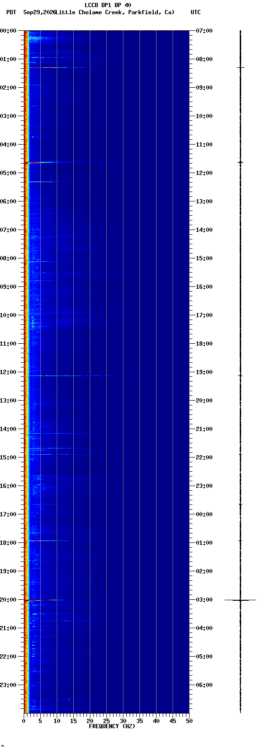The image size is (261, 751).
Task: Click the 'UTC' timezone label
Action: (196, 12)
